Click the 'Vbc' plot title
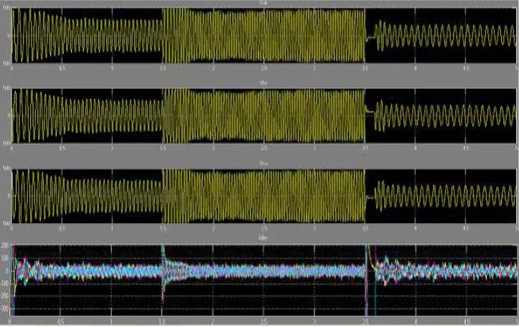Image resolution: width=519 pixels, height=327 pixels. (x=263, y=83)
